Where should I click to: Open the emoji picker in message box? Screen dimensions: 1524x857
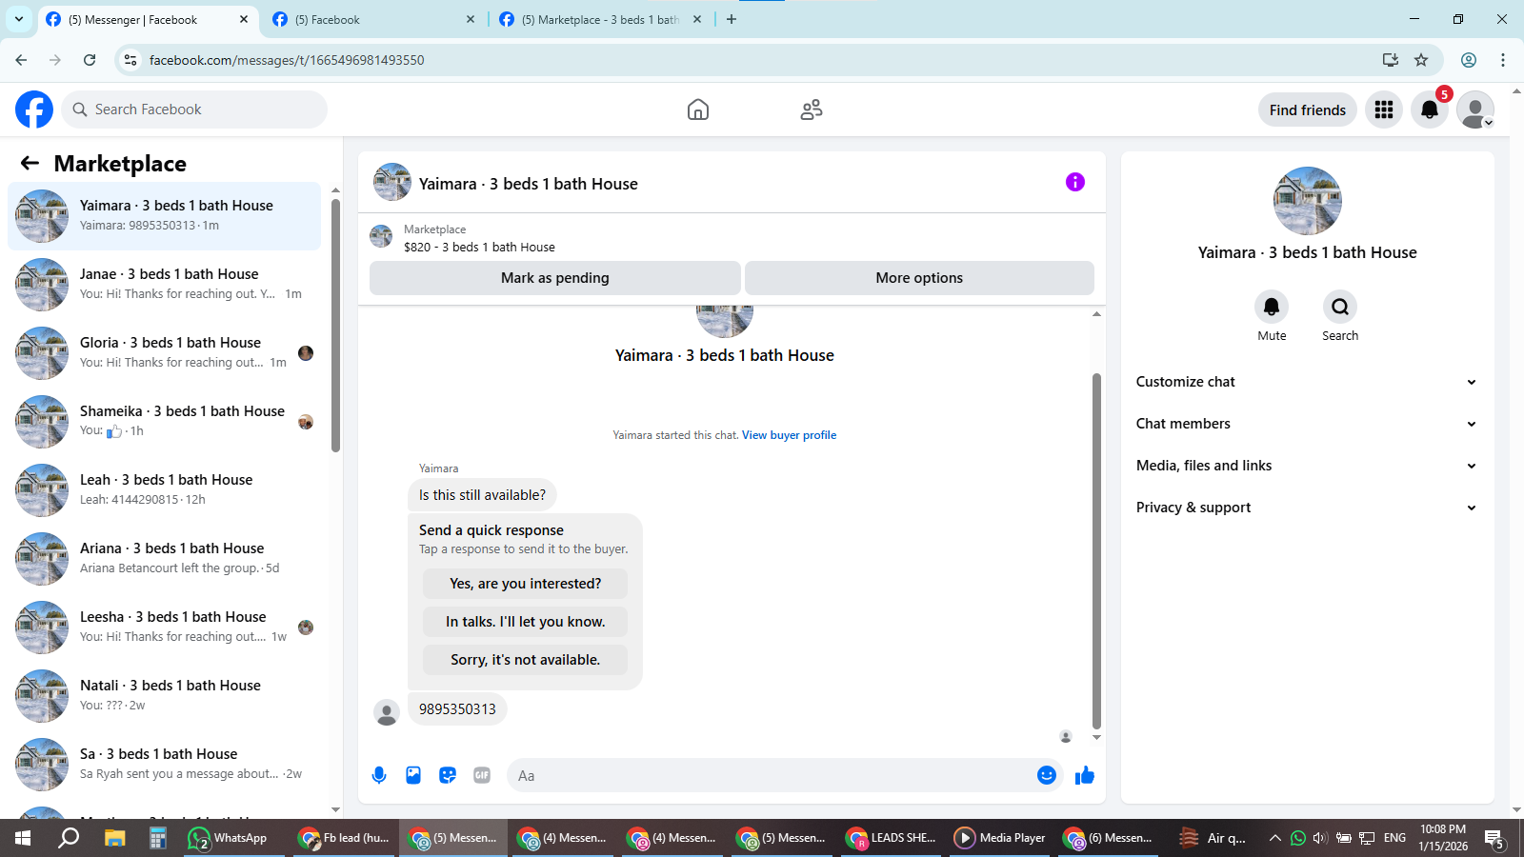click(x=1047, y=775)
